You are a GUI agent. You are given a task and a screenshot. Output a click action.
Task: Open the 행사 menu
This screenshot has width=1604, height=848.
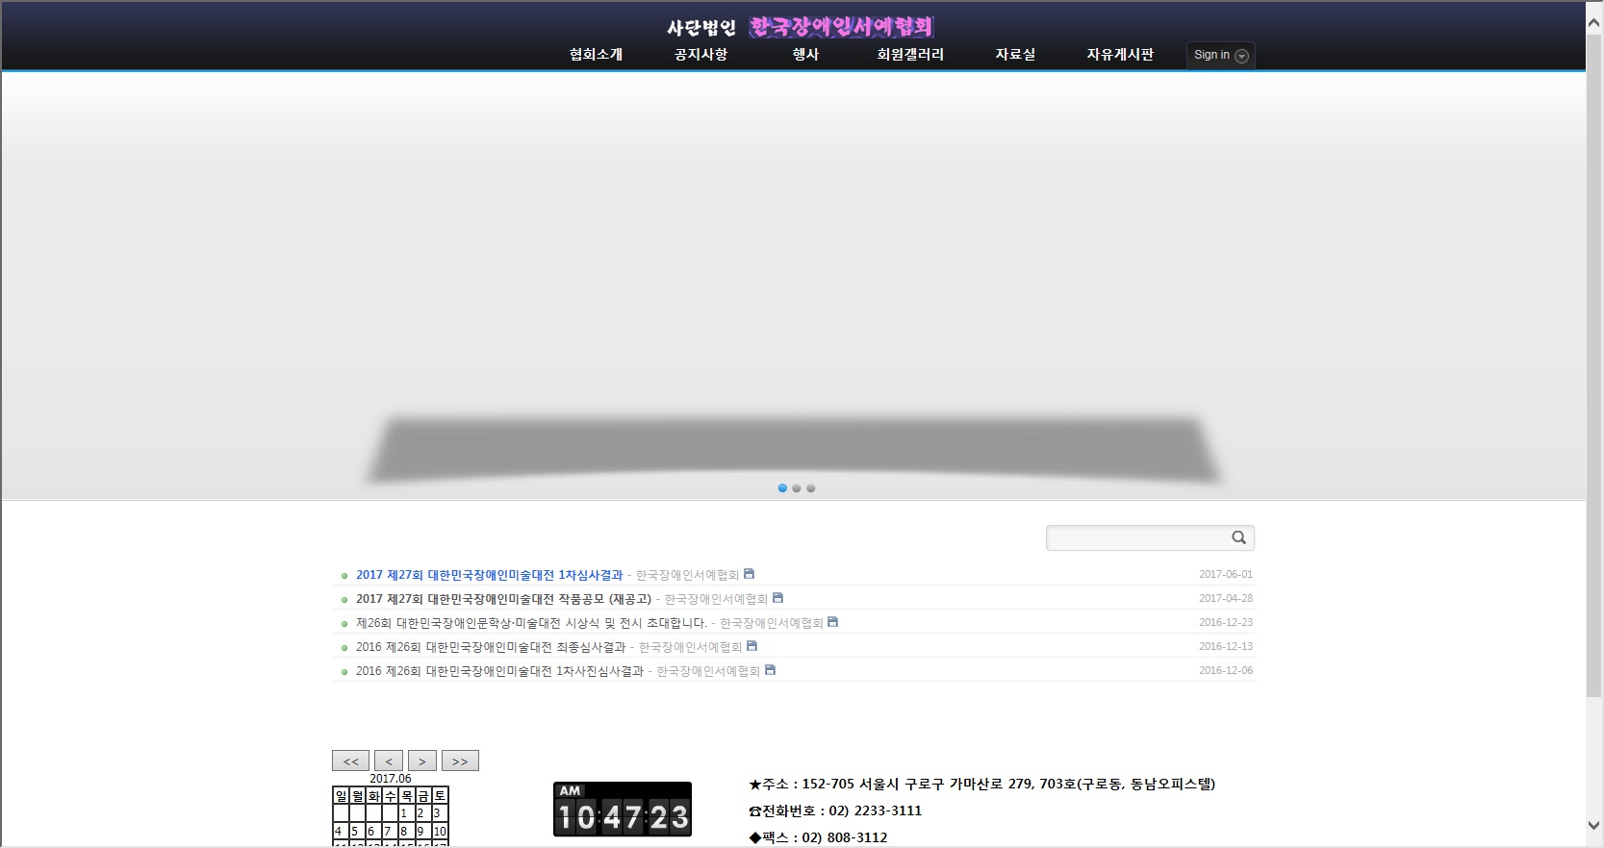tap(805, 55)
